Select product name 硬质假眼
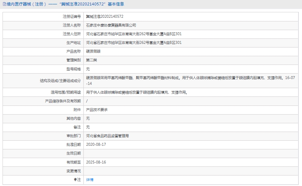The width and height of the screenshot is (302, 186). point(91,51)
